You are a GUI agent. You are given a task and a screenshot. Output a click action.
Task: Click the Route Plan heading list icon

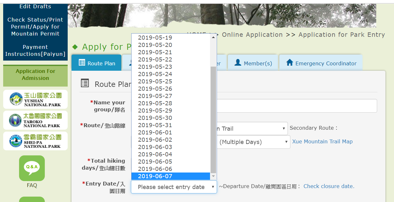pos(85,83)
